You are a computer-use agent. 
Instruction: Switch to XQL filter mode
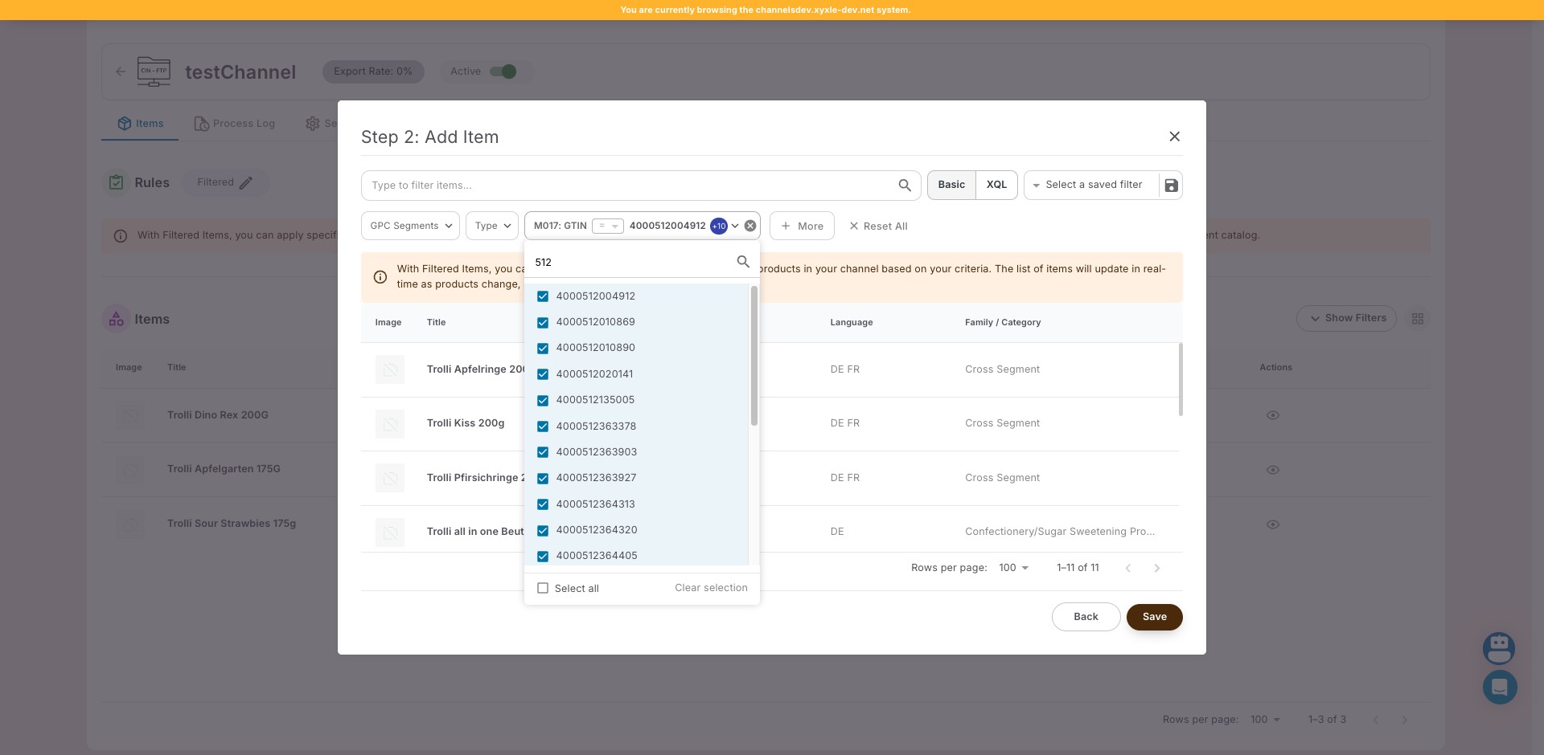996,185
